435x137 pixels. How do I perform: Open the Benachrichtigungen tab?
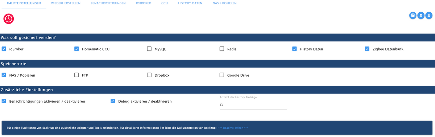pyautogui.click(x=108, y=3)
